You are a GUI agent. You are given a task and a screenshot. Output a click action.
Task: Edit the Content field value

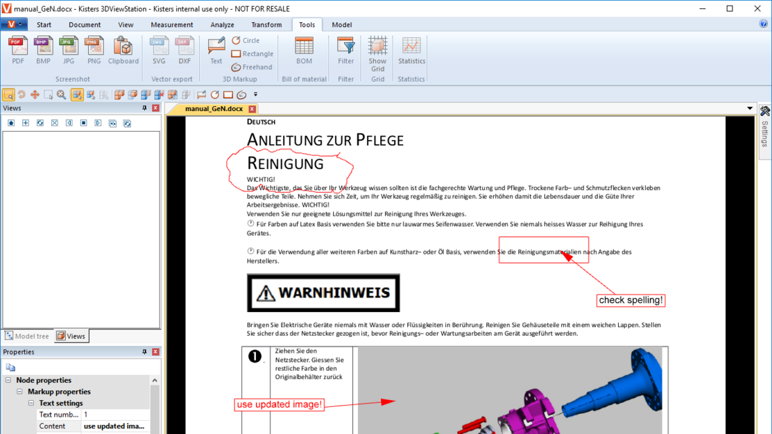115,426
